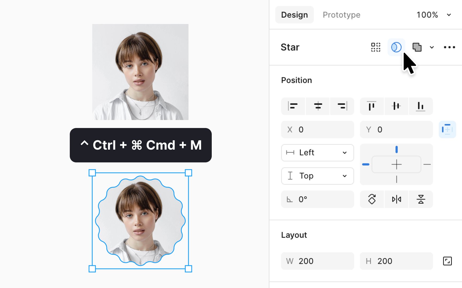The height and width of the screenshot is (288, 462).
Task: Expand boolean operations chevron dropdown
Action: point(432,47)
